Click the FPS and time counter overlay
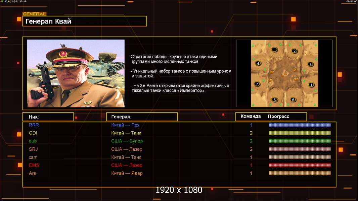This screenshot has width=358, height=201. (13, 1)
